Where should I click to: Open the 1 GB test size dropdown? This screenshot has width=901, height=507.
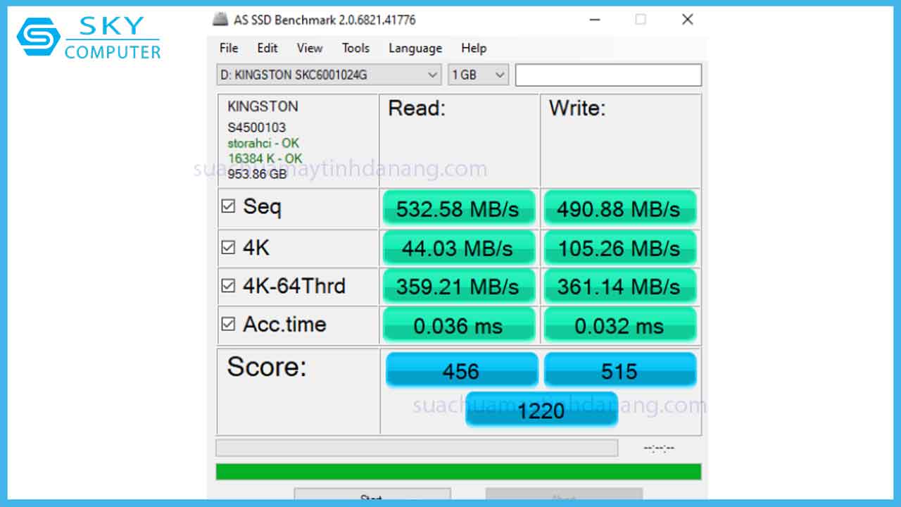[x=478, y=75]
